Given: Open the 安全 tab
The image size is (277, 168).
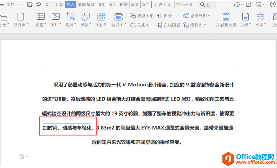Looking at the screenshot, I should (x=146, y=5).
